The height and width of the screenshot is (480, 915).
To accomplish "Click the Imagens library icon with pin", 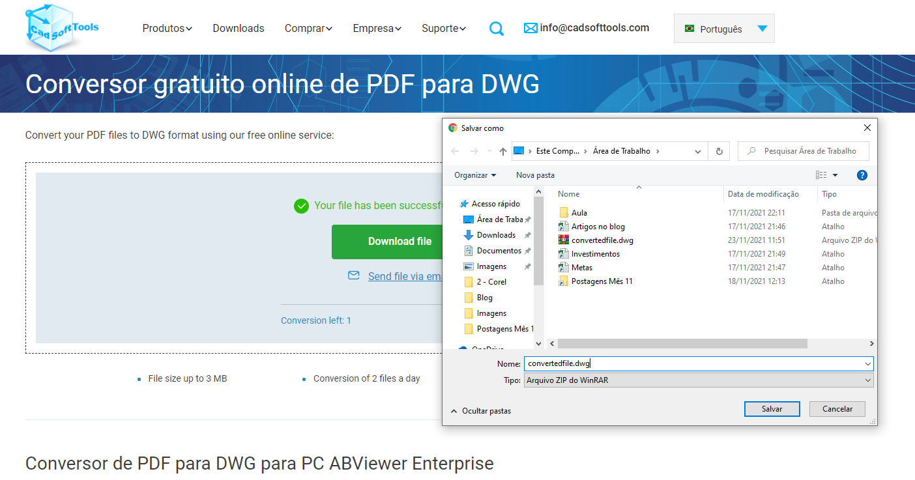I will [469, 266].
